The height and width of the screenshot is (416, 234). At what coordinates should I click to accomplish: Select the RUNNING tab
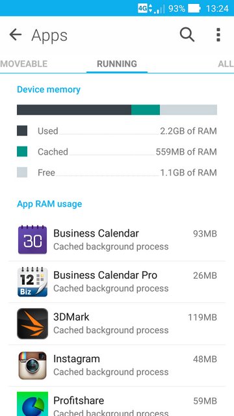[117, 64]
